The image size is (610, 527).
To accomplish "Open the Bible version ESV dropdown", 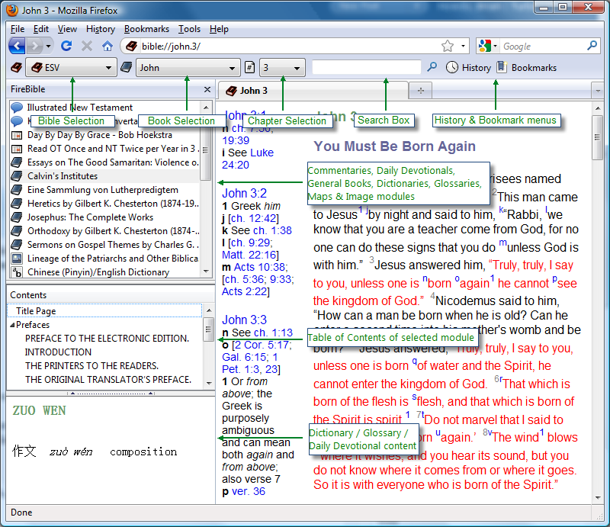I will pyautogui.click(x=71, y=68).
